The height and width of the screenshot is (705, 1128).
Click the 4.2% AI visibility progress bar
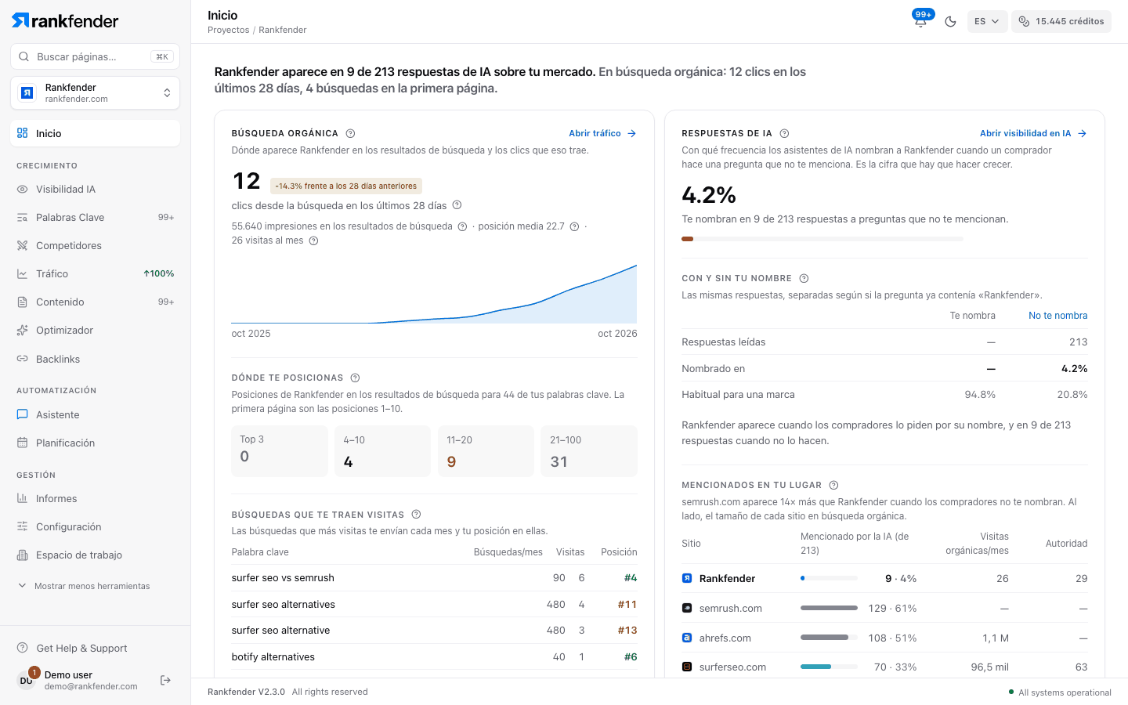click(x=822, y=239)
